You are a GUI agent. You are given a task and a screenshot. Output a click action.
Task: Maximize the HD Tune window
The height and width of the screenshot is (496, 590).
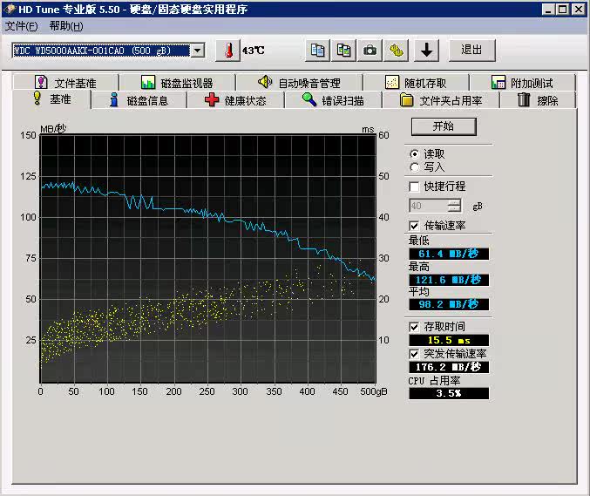[562, 9]
